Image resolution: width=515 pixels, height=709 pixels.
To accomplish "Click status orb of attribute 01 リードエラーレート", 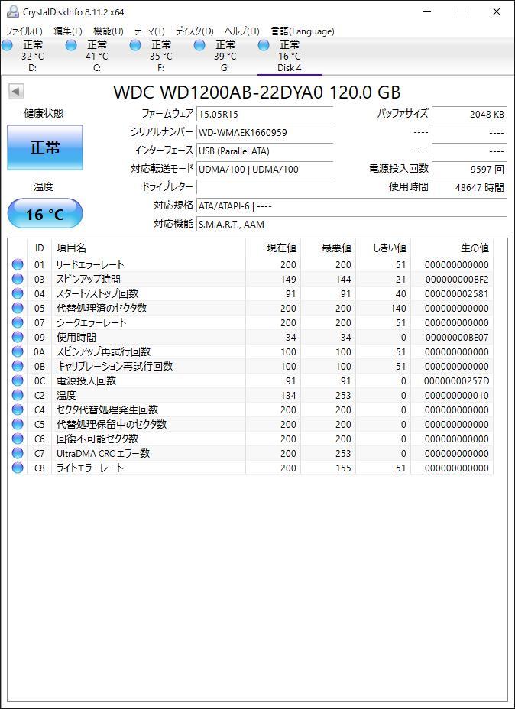I will (18, 264).
